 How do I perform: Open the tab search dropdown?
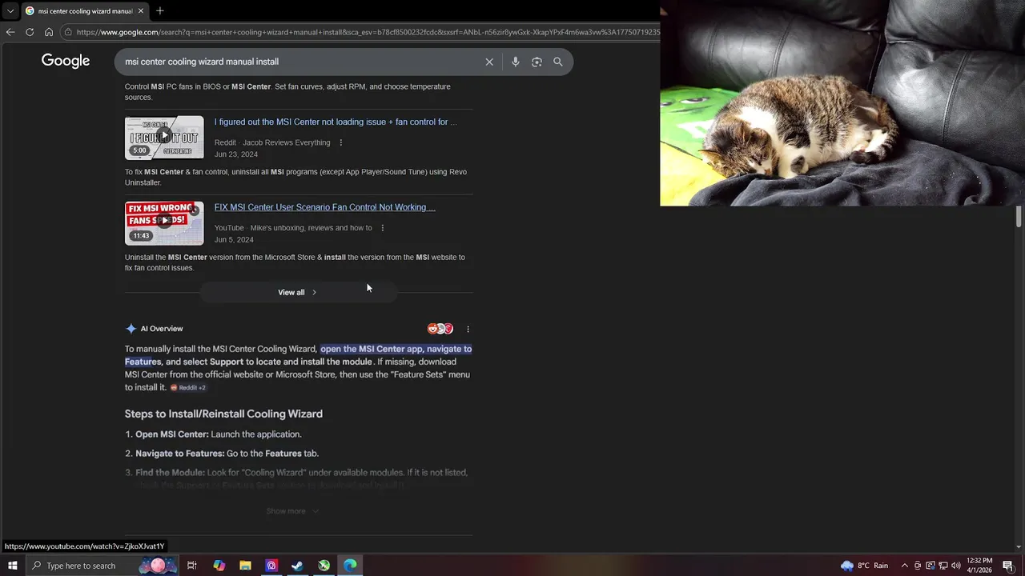10,11
